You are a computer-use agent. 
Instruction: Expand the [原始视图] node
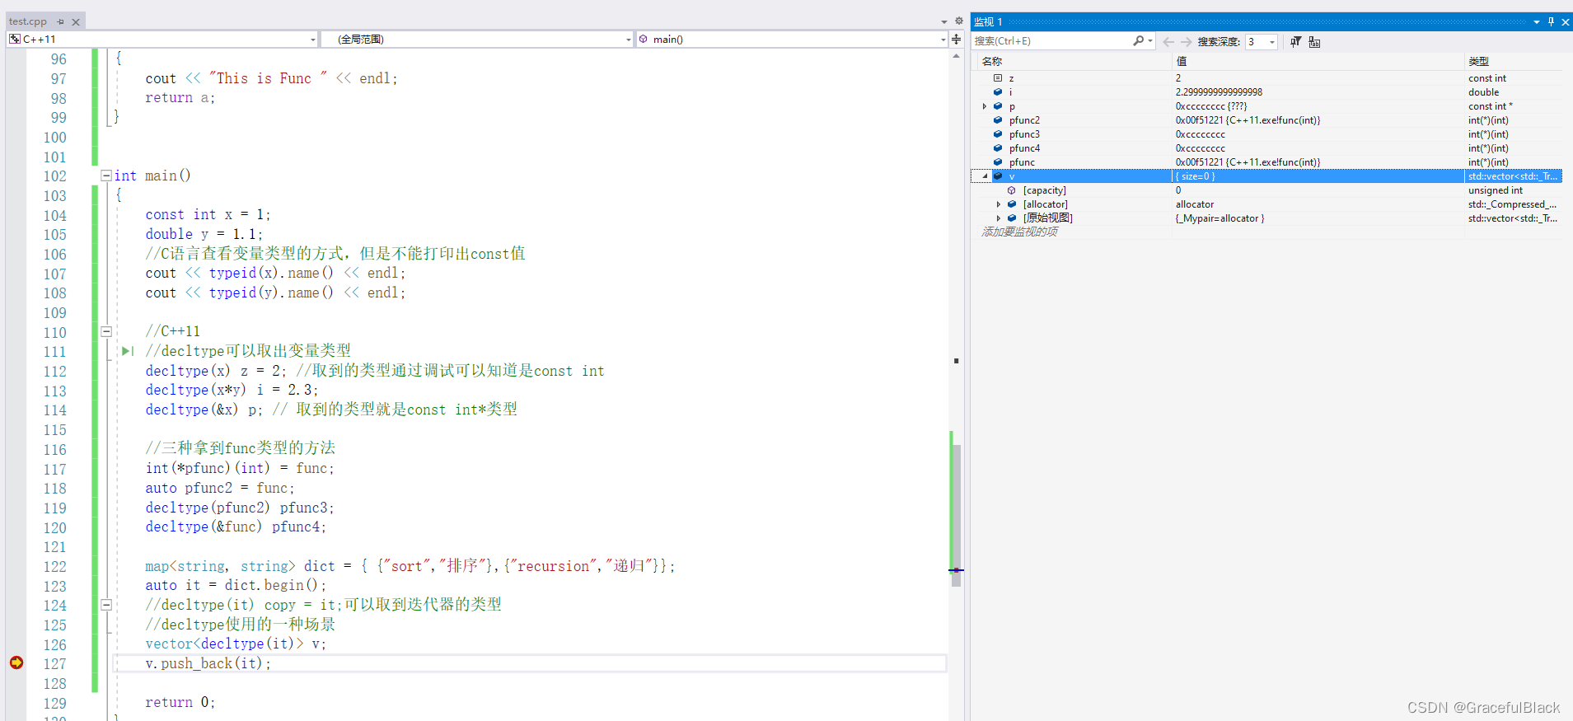tap(999, 218)
